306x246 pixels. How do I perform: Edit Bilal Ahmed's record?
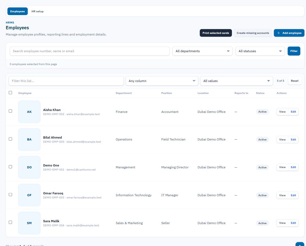[293, 140]
